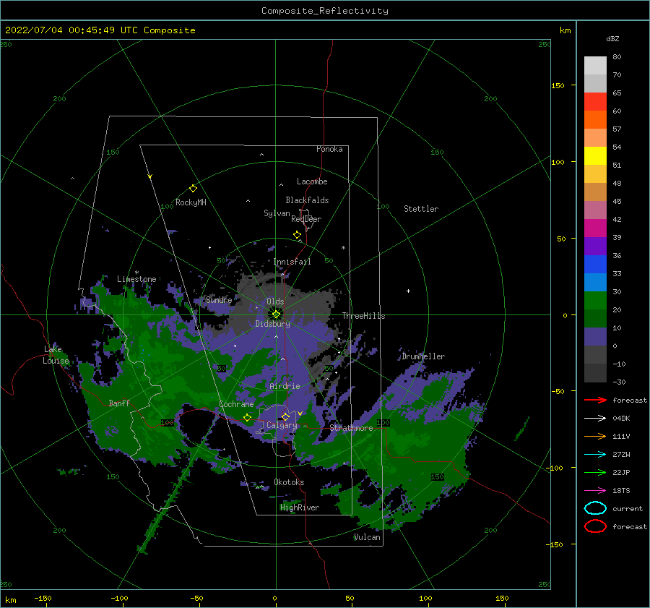The height and width of the screenshot is (608, 650).
Task: Click the yellow diamond marker inside Calgary
Action: [x=285, y=416]
